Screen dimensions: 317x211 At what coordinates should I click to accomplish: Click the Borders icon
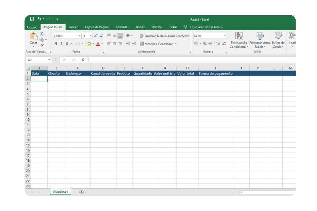(x=78, y=44)
